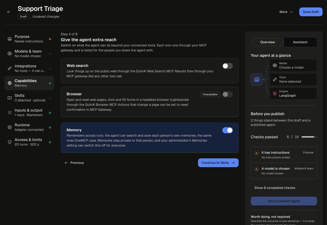Select the Capabilities step
This screenshot has height=225, width=327.
[29, 83]
